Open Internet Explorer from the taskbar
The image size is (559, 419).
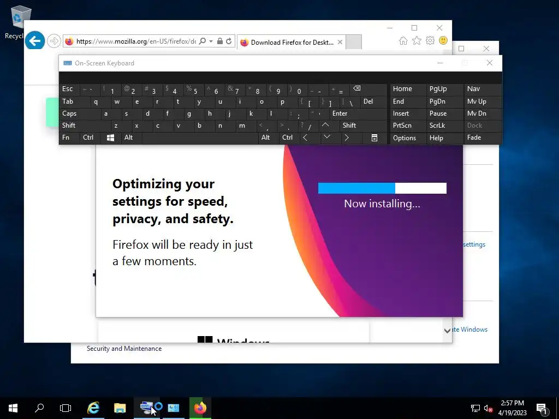(93, 408)
